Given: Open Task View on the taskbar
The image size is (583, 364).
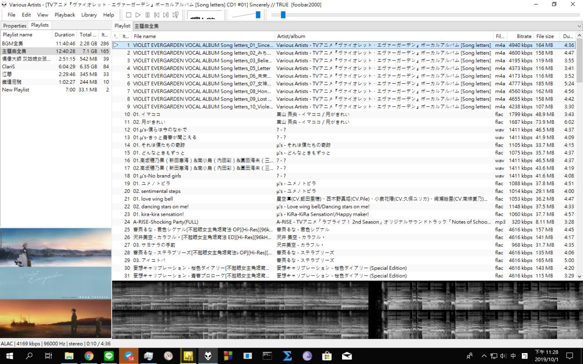Looking at the screenshot, I should pos(49,356).
